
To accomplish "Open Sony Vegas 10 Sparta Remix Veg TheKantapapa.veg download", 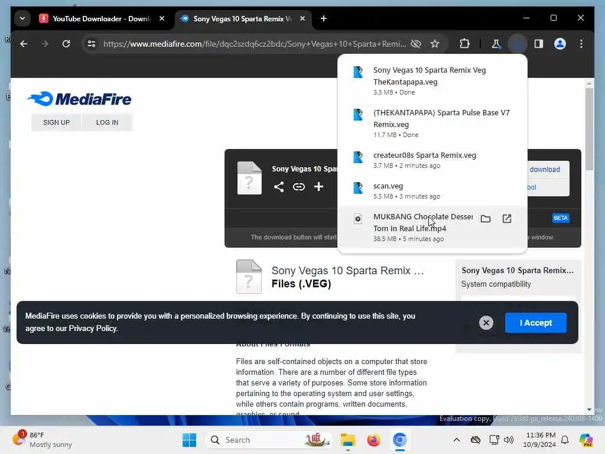I will (432, 80).
